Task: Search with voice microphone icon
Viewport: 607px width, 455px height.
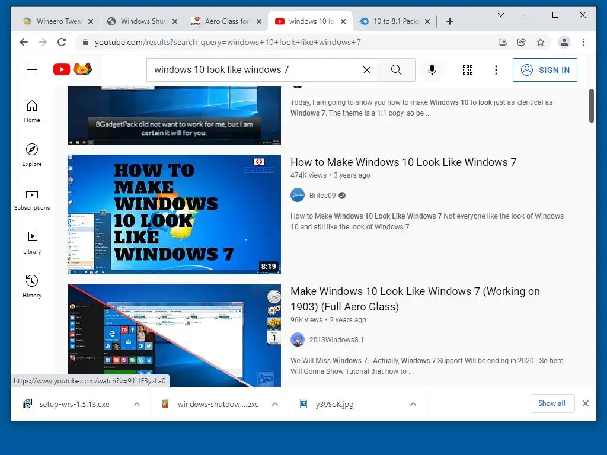Action: (x=432, y=70)
